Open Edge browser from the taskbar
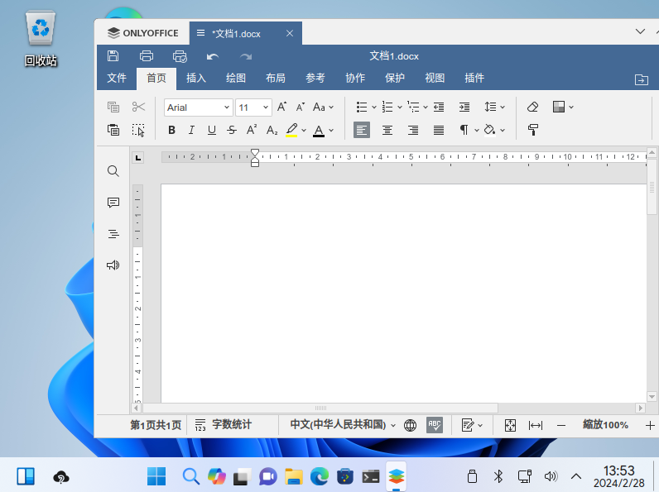Viewport: 659px width, 492px height. [320, 476]
